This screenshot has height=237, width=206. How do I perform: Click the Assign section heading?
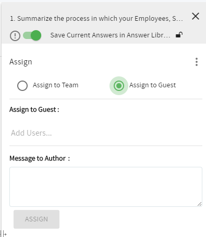point(21,62)
